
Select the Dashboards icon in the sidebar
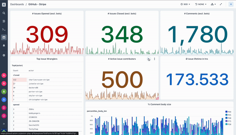coord(4,37)
